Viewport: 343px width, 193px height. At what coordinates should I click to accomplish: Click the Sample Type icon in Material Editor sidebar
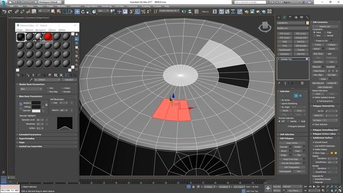point(77,34)
